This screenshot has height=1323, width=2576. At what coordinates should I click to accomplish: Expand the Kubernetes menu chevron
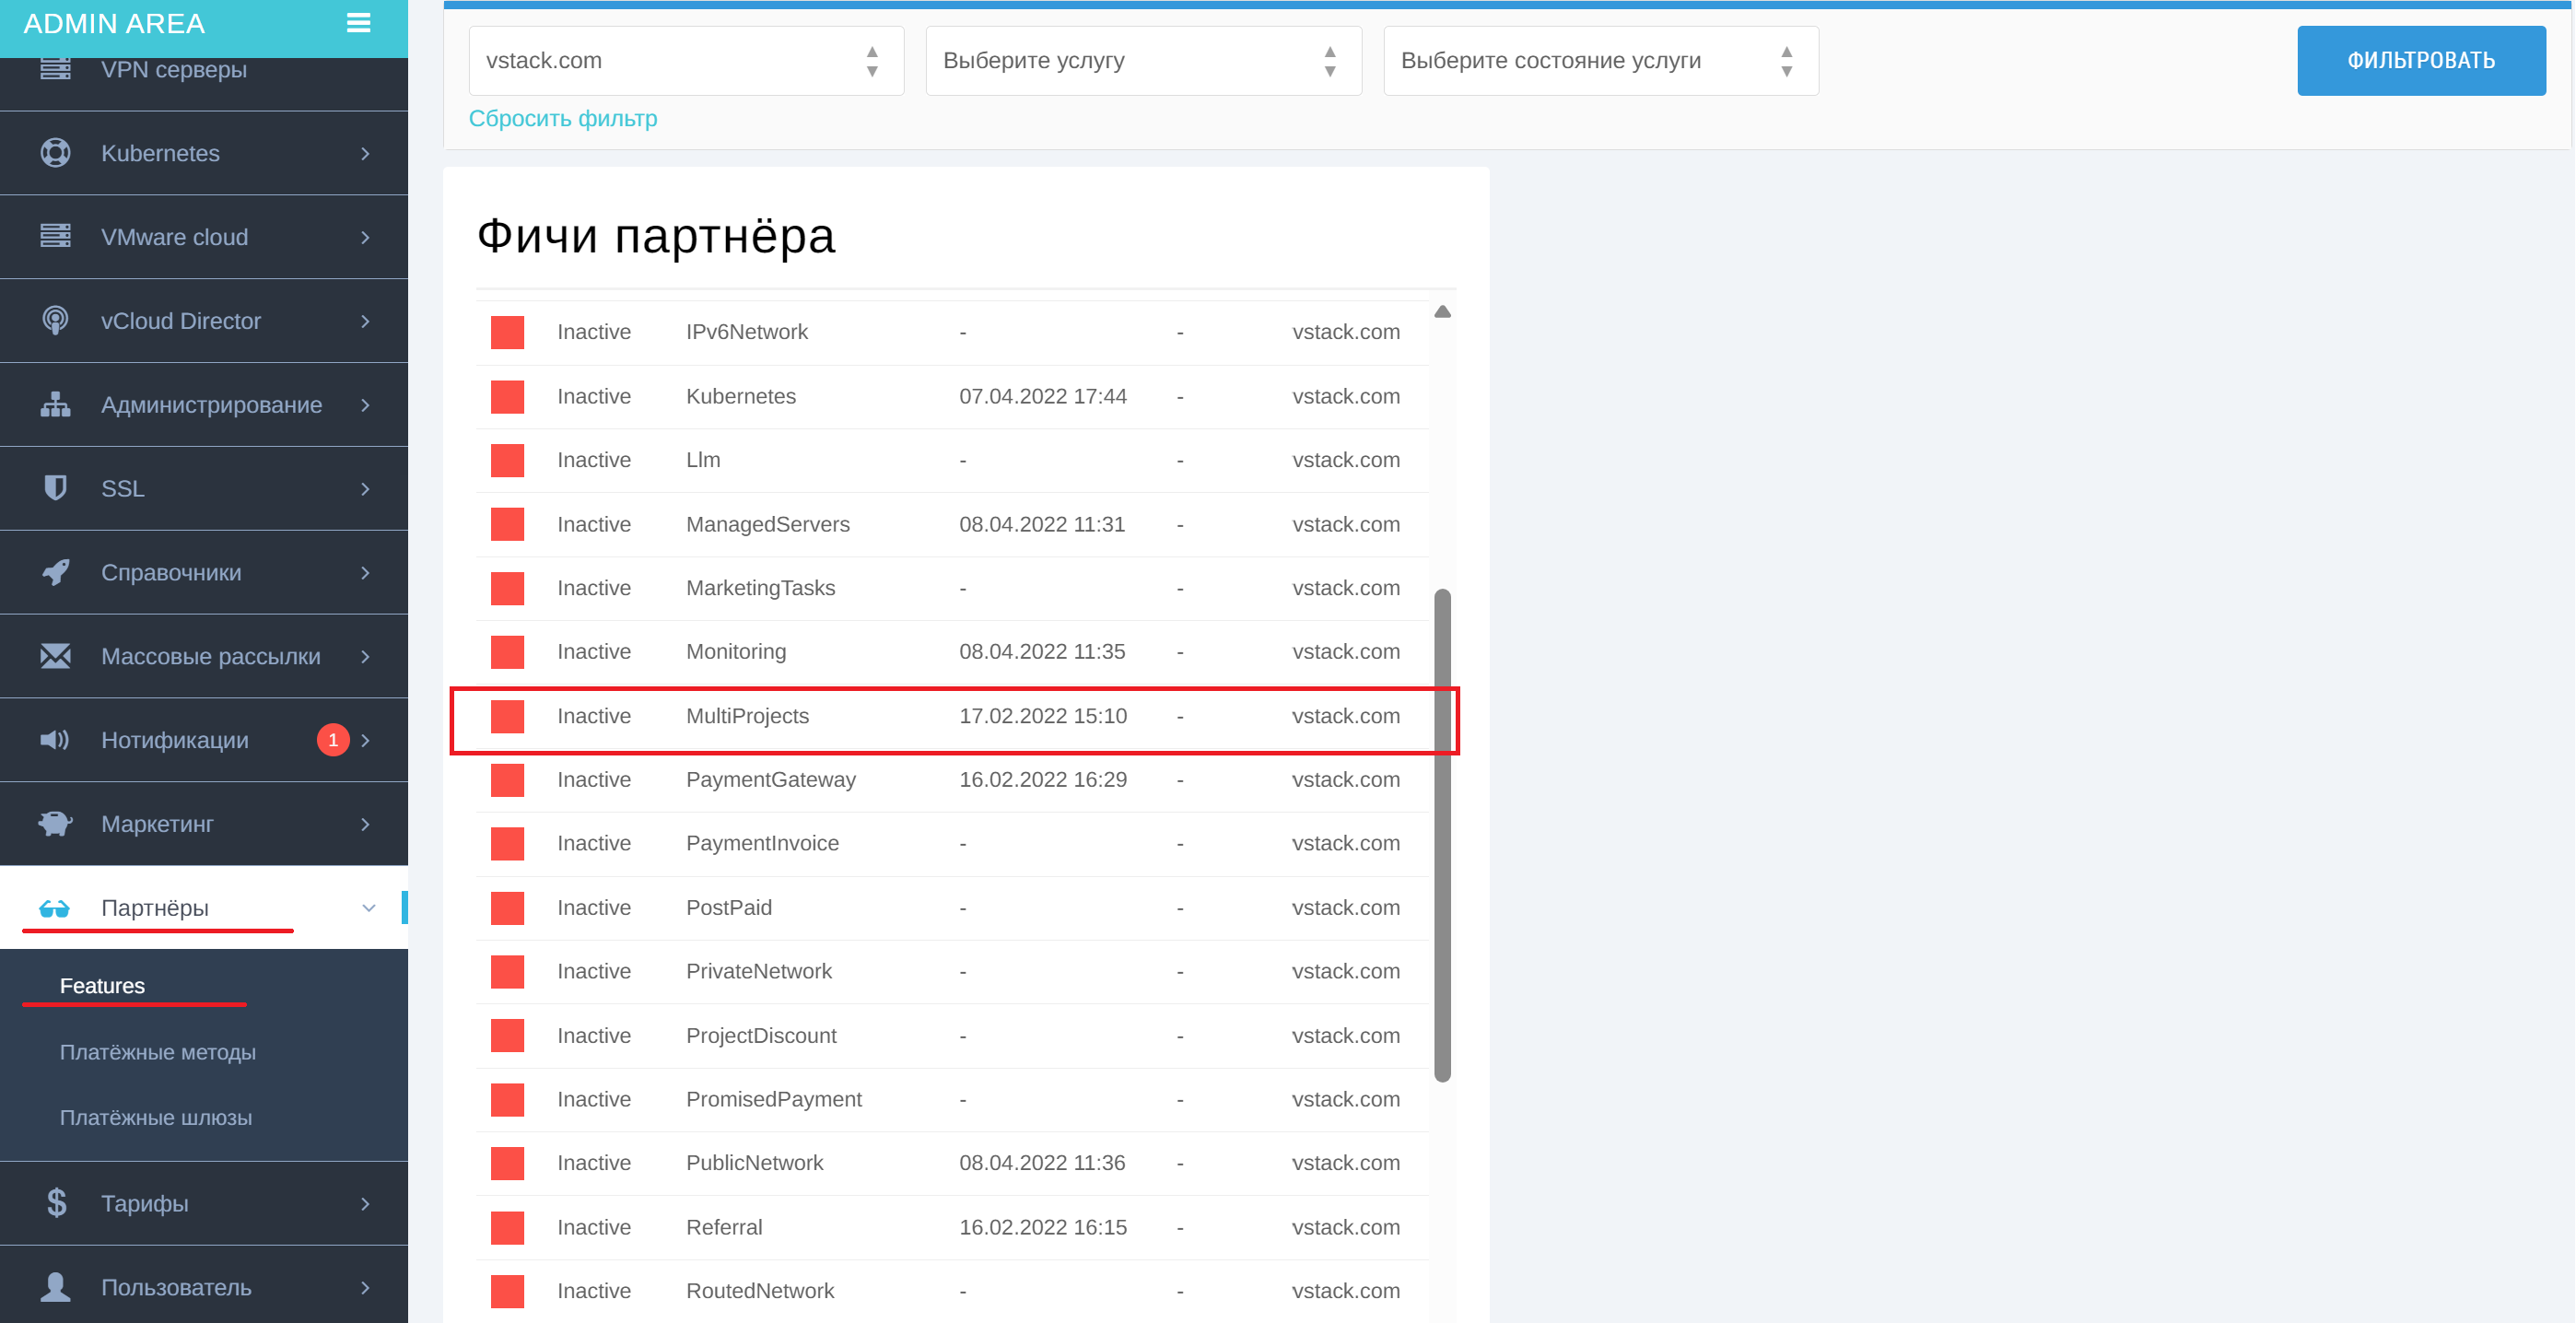point(365,153)
